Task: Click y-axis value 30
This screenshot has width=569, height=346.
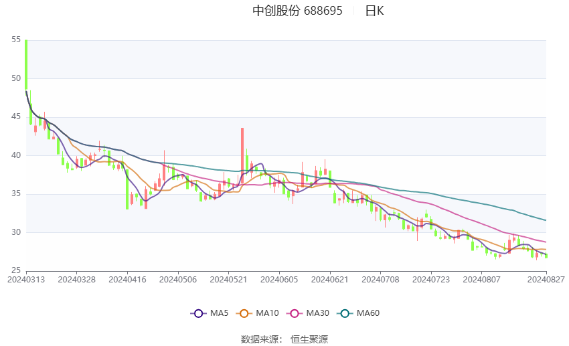Action: pos(16,232)
